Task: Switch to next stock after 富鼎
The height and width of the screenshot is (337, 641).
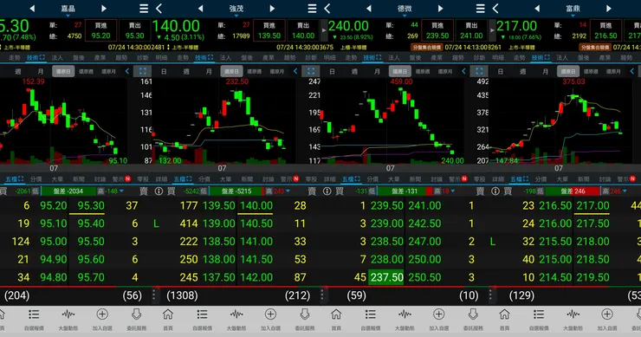Action: click(609, 8)
